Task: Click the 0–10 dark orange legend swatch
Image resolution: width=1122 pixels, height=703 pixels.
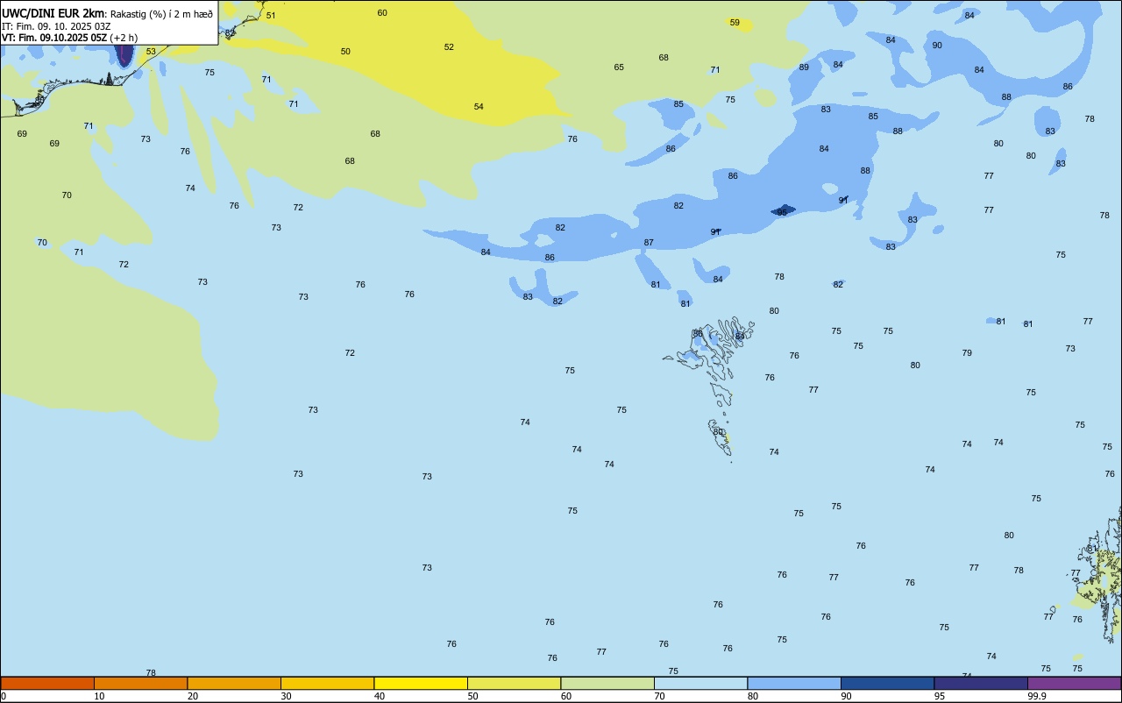Action: tap(47, 683)
